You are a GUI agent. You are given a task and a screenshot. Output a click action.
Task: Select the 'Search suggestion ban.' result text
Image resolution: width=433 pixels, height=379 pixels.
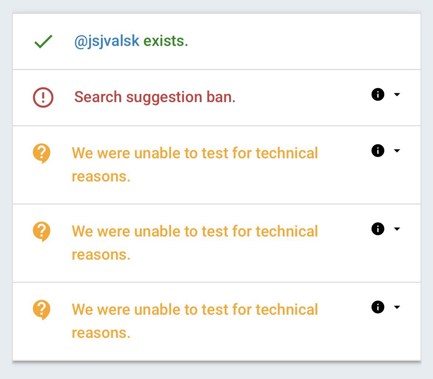coord(155,97)
